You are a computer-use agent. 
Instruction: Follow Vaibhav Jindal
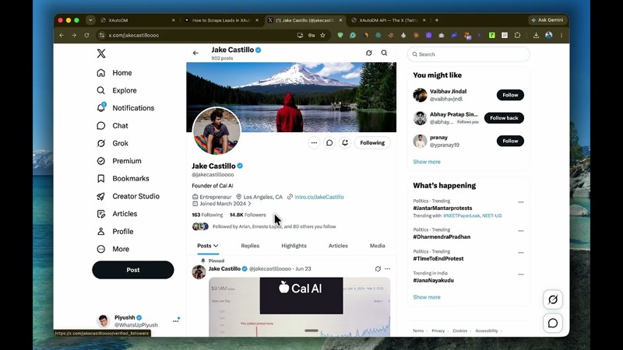point(510,95)
